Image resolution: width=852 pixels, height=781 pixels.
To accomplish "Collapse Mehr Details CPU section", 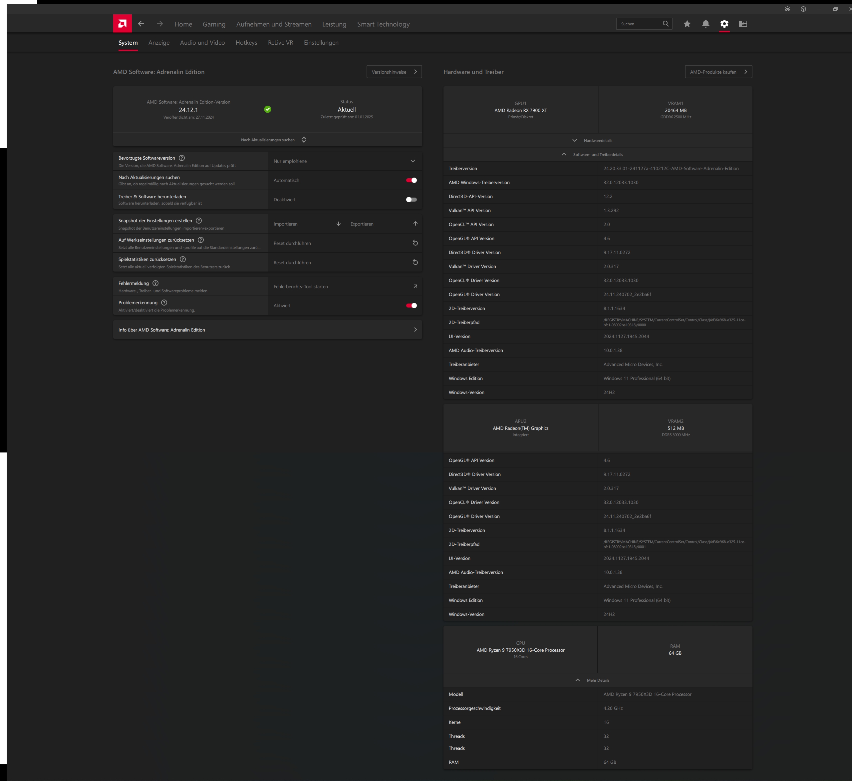I will click(x=598, y=680).
